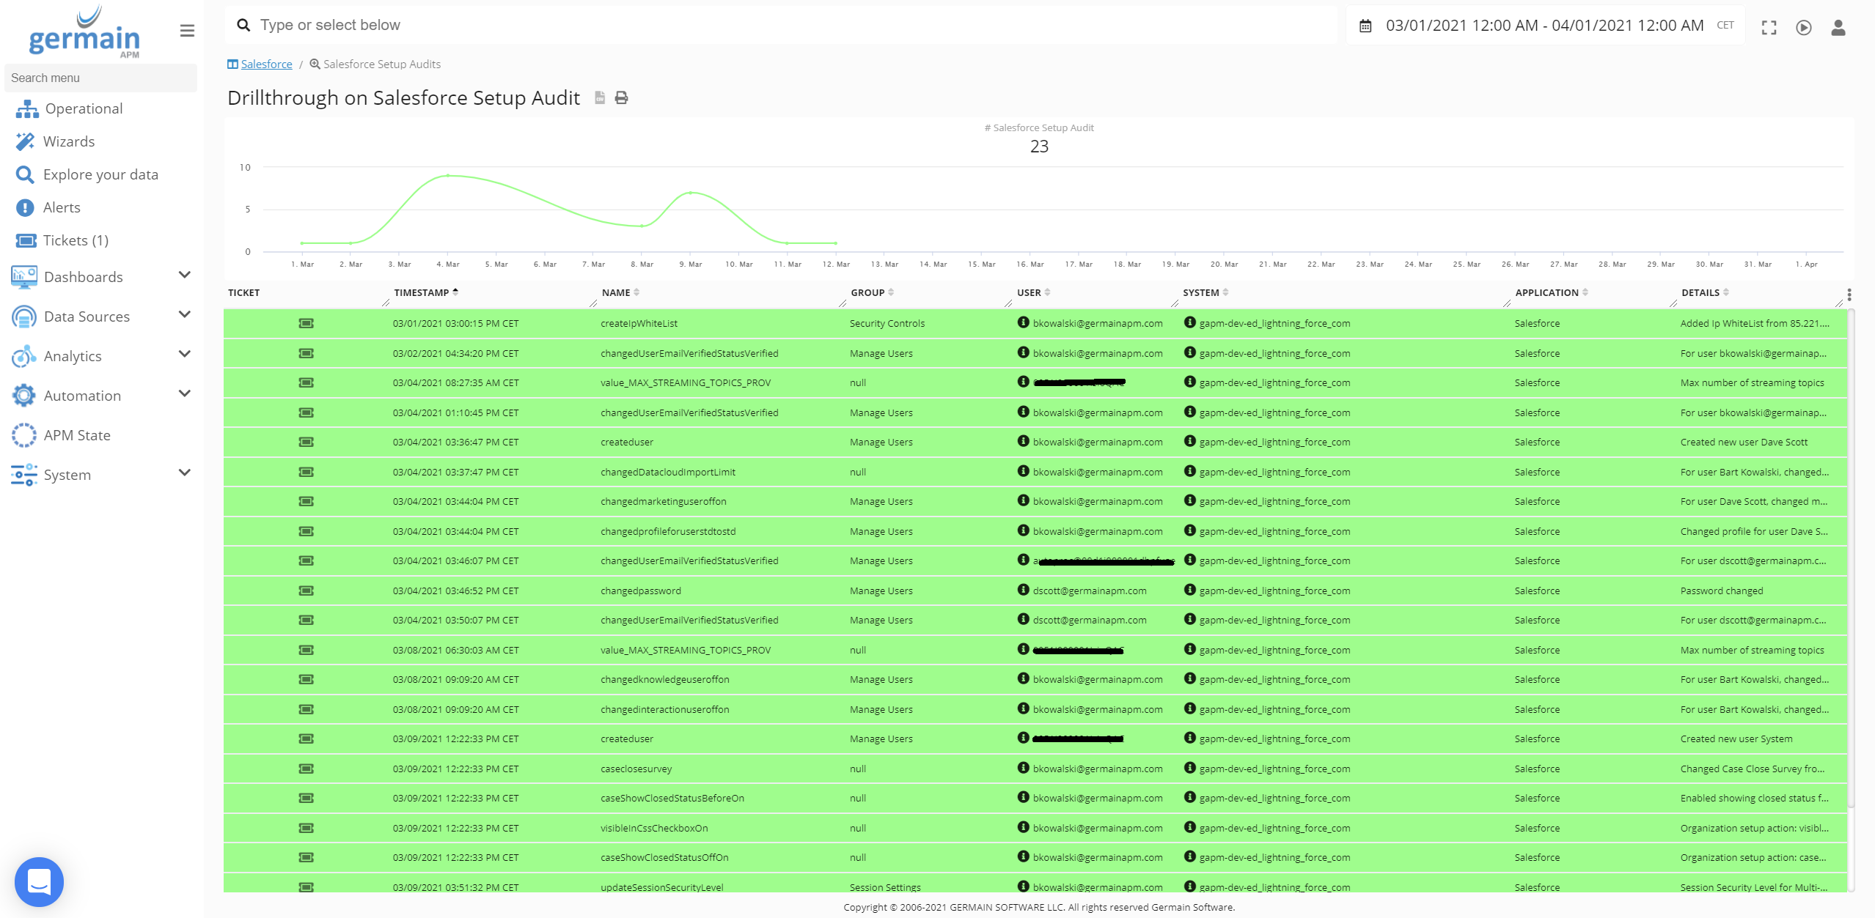Screen dimensions: 1875x918
Task: Open the user profile icon
Action: coord(1838,28)
